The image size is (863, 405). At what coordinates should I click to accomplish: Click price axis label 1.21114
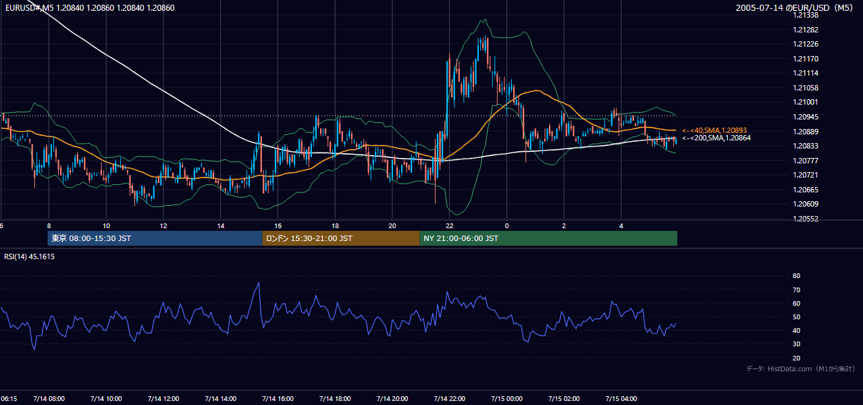coord(807,73)
